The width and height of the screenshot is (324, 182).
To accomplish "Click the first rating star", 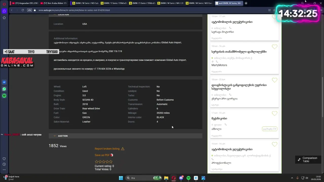I will coord(96,162).
